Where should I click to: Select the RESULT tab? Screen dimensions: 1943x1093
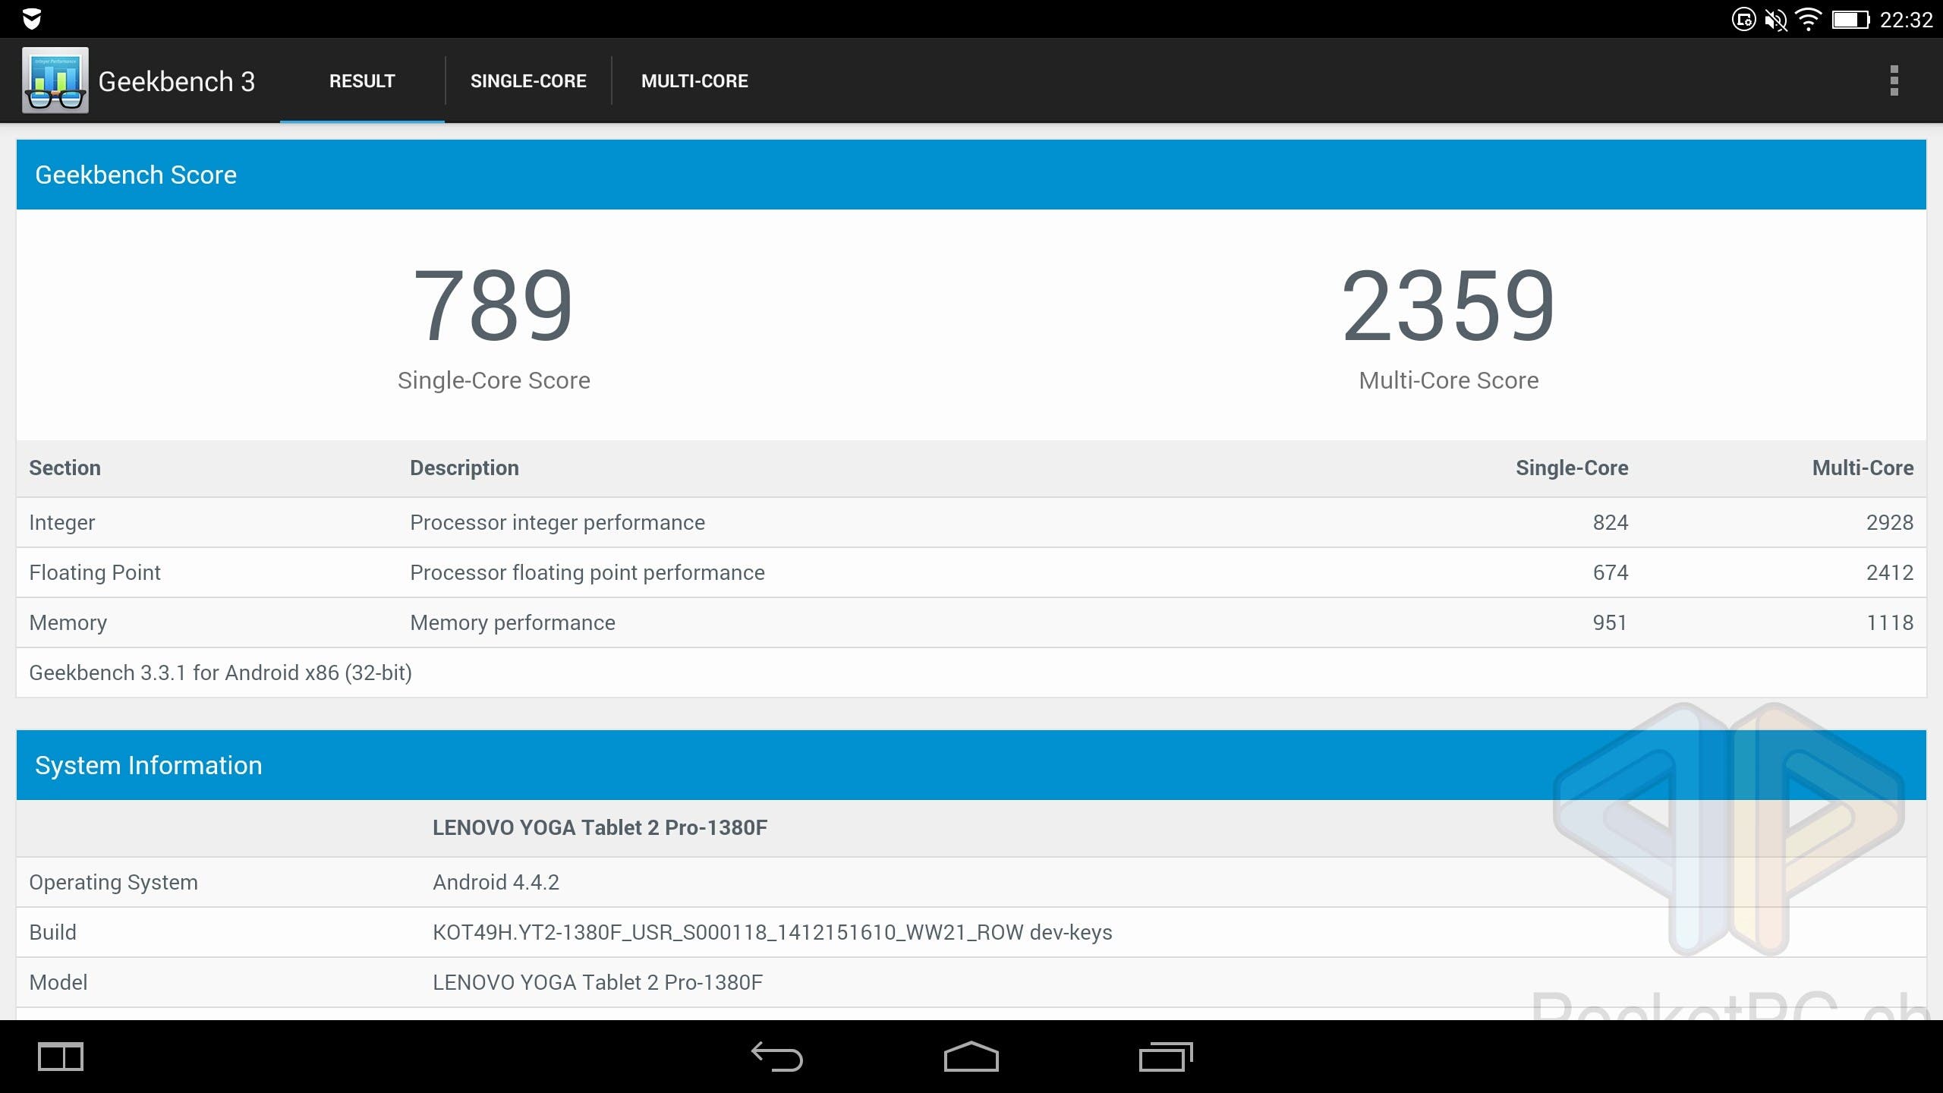362,81
